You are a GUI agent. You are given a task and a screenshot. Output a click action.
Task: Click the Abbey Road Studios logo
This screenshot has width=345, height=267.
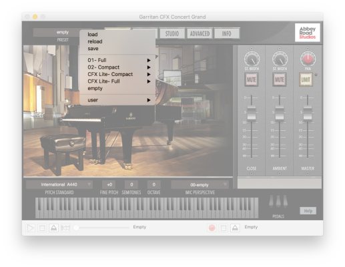(x=308, y=33)
